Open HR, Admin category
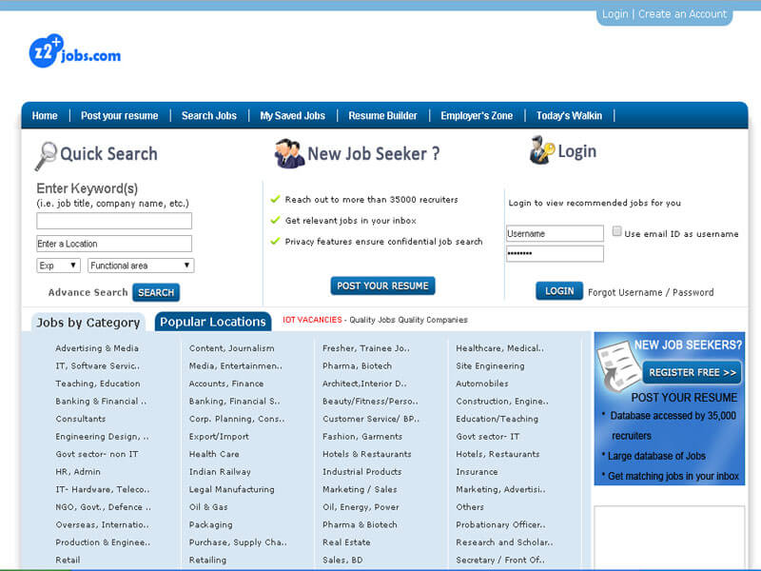This screenshot has height=571, width=761. click(78, 471)
